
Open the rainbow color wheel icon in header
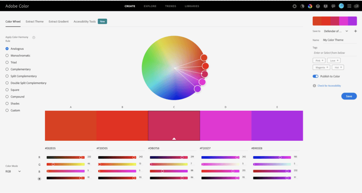(310, 6)
